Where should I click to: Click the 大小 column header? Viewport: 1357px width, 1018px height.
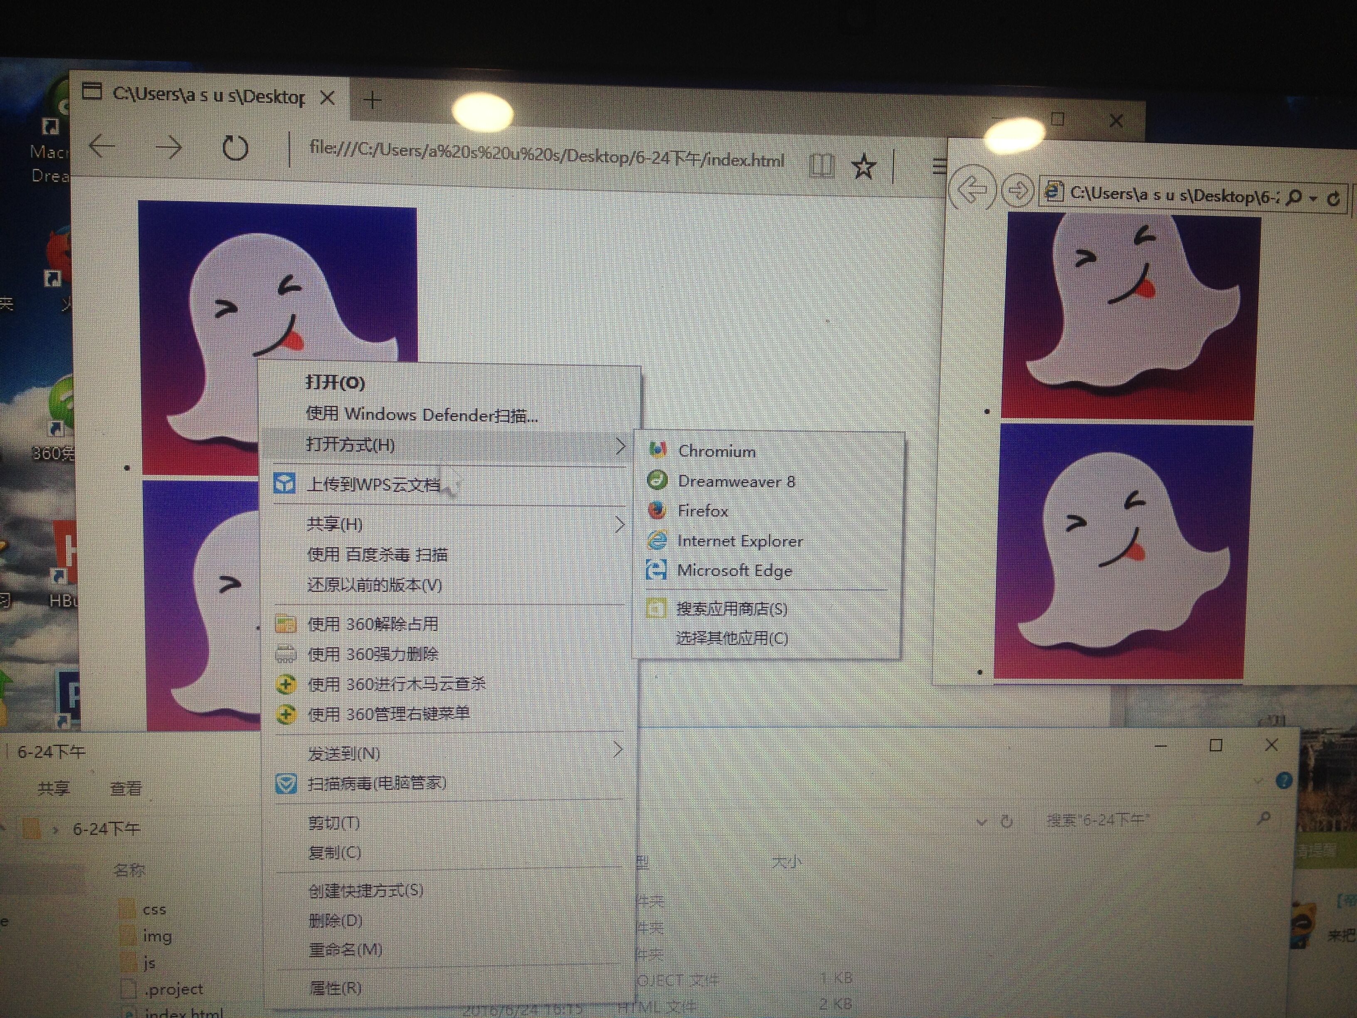point(787,862)
